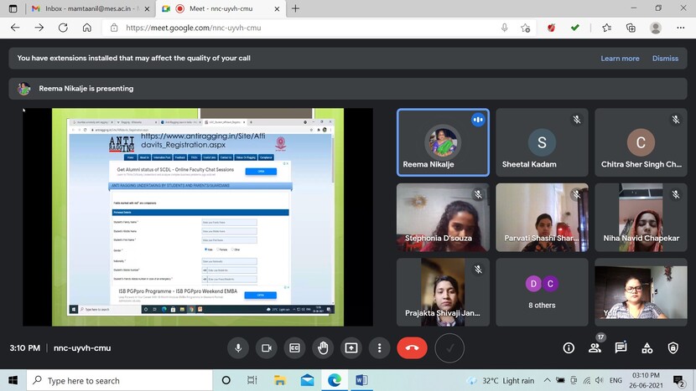
Task: Click the Learn more link
Action: [x=620, y=59]
